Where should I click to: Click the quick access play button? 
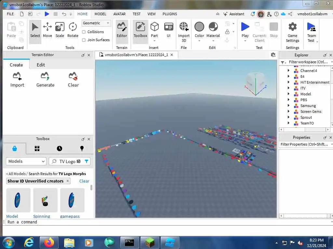pyautogui.click(x=47, y=14)
